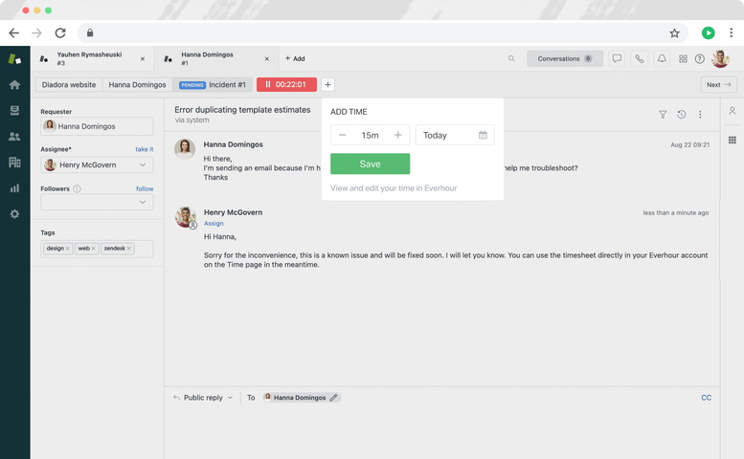The width and height of the screenshot is (744, 459).
Task: Click followers info icon
Action: [x=77, y=188]
